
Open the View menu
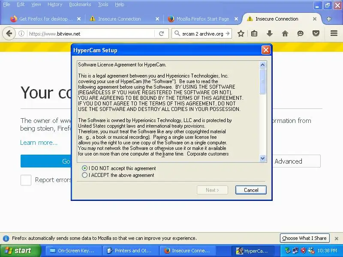[36, 4]
